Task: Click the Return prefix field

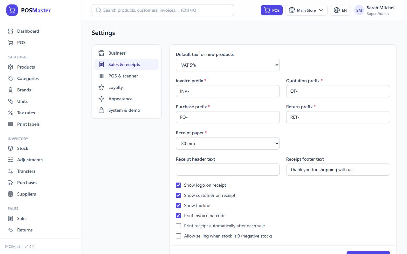Action: click(x=338, y=117)
